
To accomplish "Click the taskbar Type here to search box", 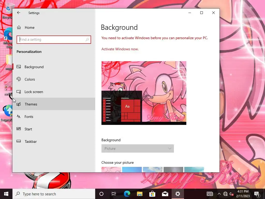I will 54,194.
